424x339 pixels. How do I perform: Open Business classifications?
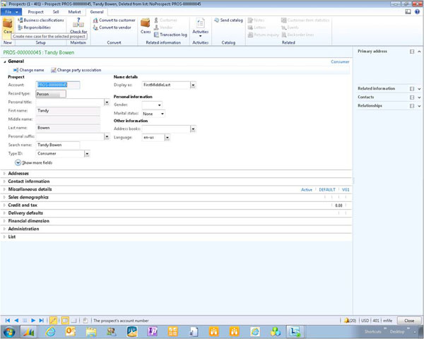pyautogui.click(x=42, y=20)
